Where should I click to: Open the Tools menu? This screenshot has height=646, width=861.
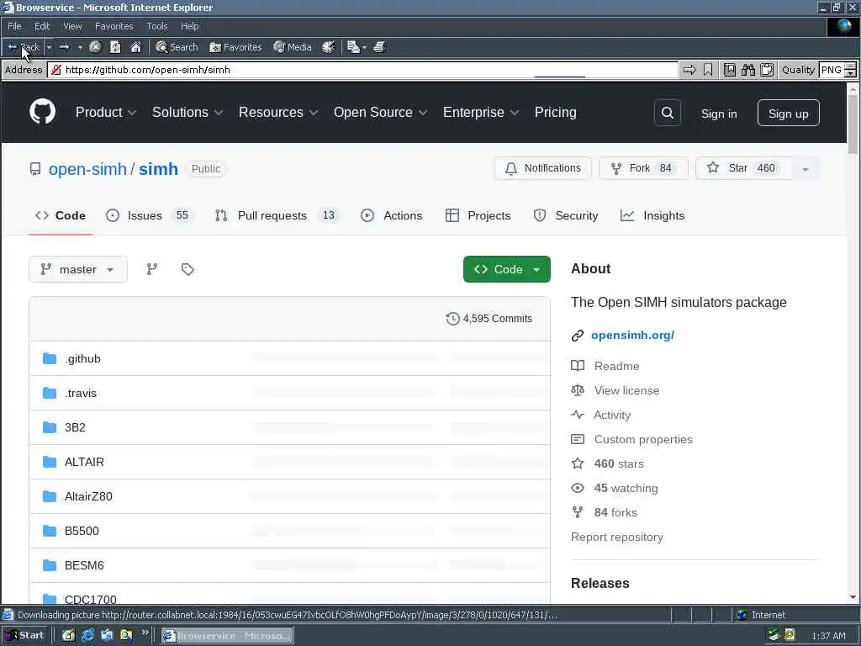point(157,26)
